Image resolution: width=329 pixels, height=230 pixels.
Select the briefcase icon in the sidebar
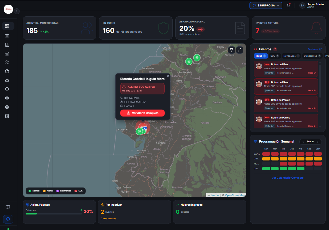(x=8, y=35)
